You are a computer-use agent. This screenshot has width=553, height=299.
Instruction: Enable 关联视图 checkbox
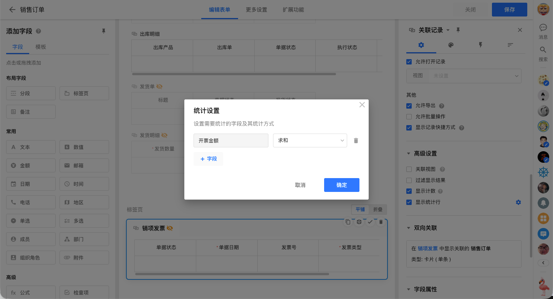coord(409,169)
